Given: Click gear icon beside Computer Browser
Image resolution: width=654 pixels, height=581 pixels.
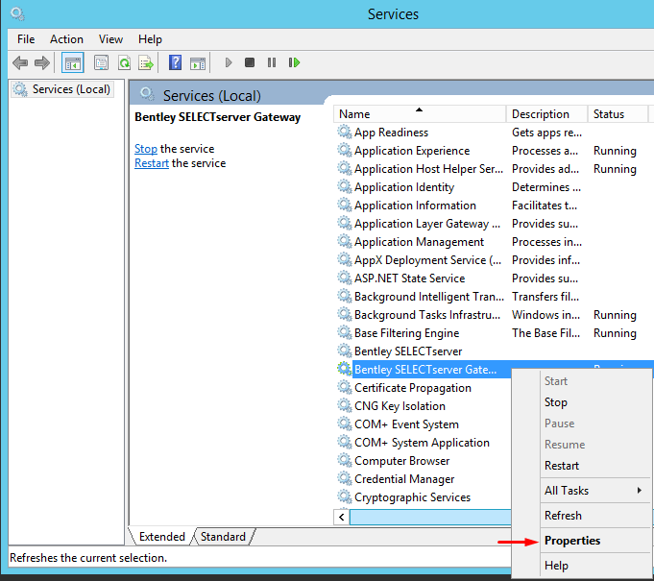Looking at the screenshot, I should [x=344, y=460].
